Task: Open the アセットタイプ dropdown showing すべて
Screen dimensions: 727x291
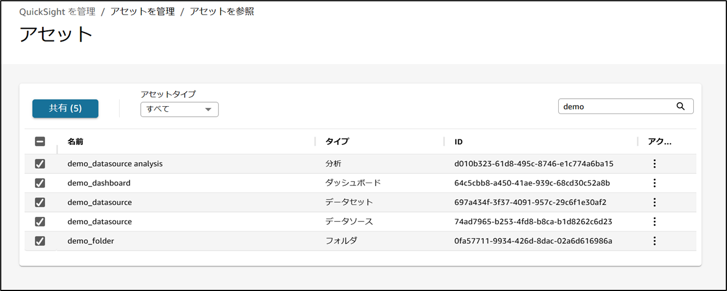Action: [179, 109]
